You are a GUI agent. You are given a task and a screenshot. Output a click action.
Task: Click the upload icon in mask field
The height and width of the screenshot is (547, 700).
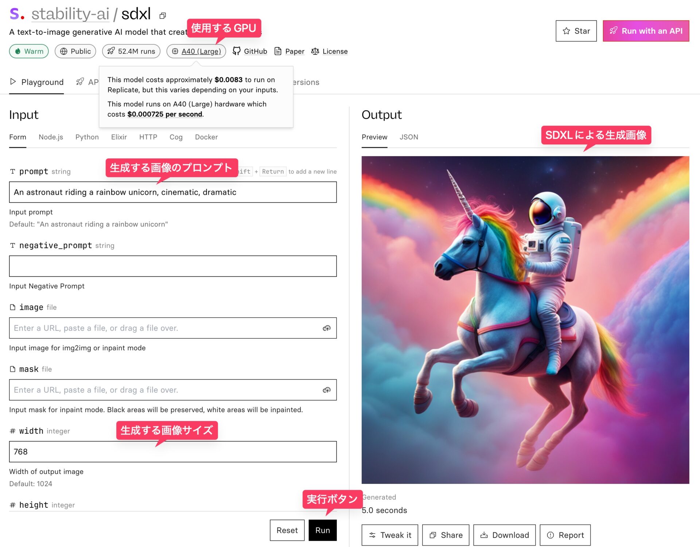326,390
